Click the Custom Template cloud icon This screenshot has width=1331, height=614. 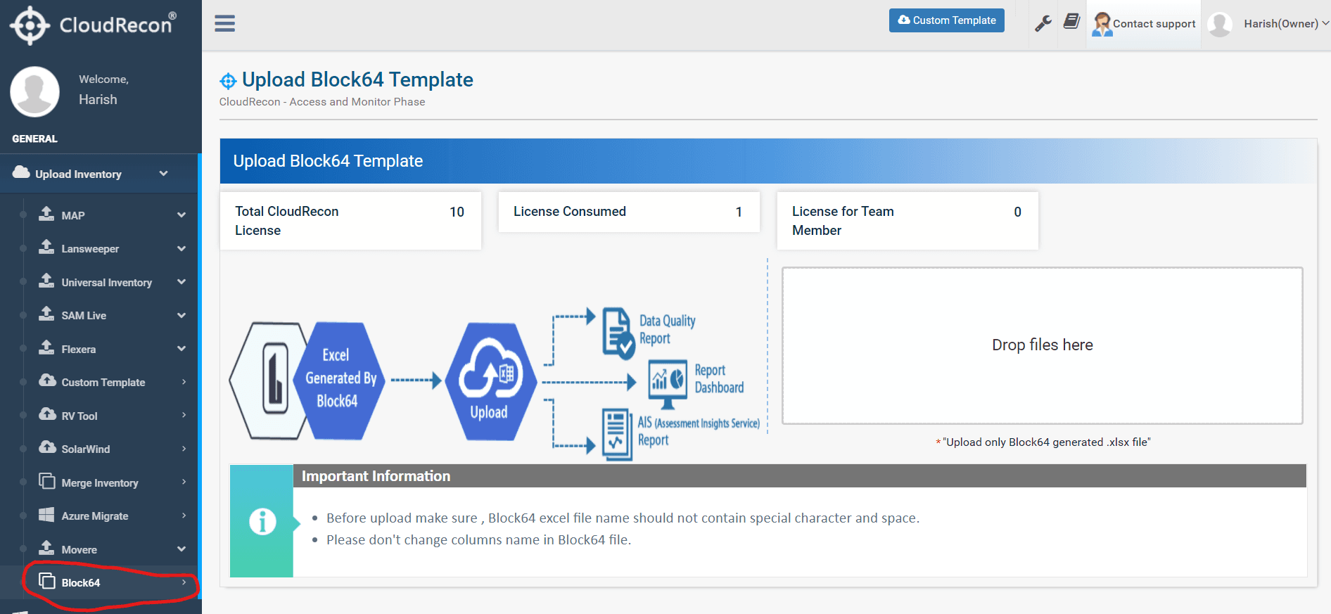[x=47, y=380]
